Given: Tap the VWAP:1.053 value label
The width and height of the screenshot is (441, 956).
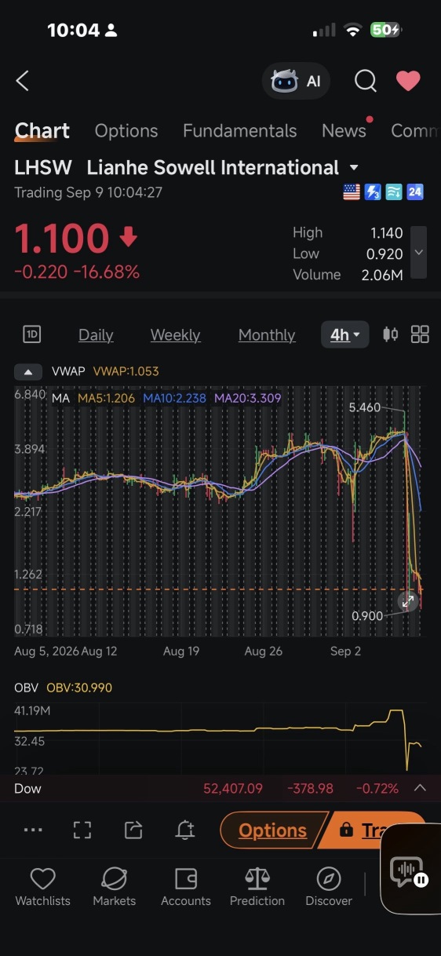Looking at the screenshot, I should pos(126,372).
